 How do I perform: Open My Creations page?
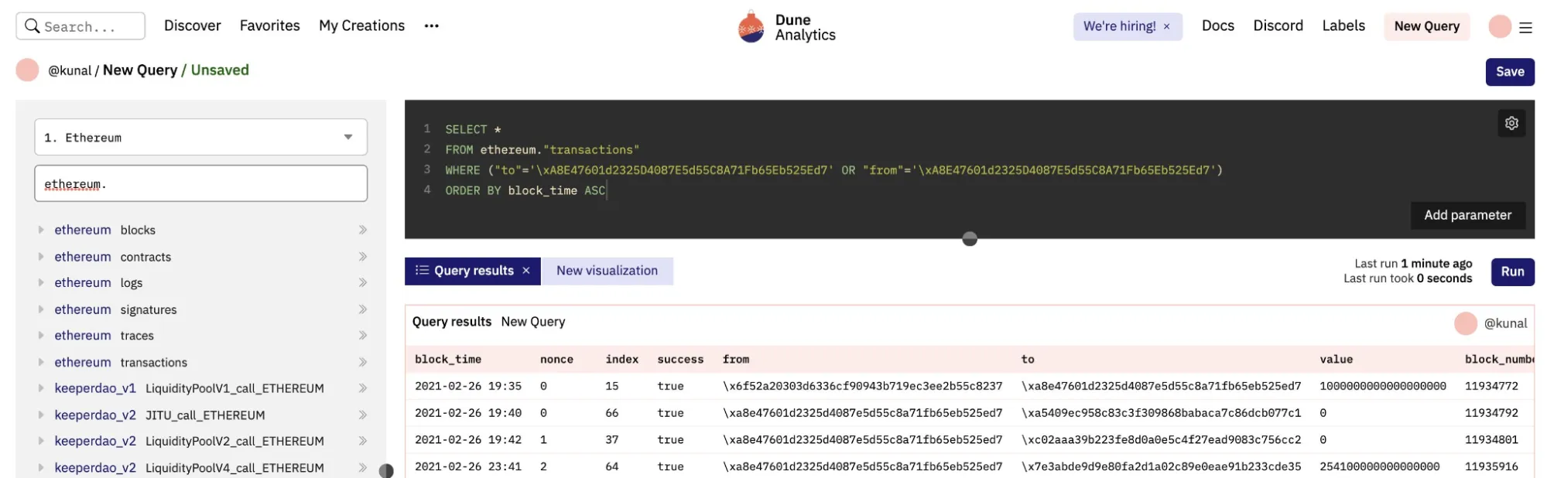(x=361, y=26)
